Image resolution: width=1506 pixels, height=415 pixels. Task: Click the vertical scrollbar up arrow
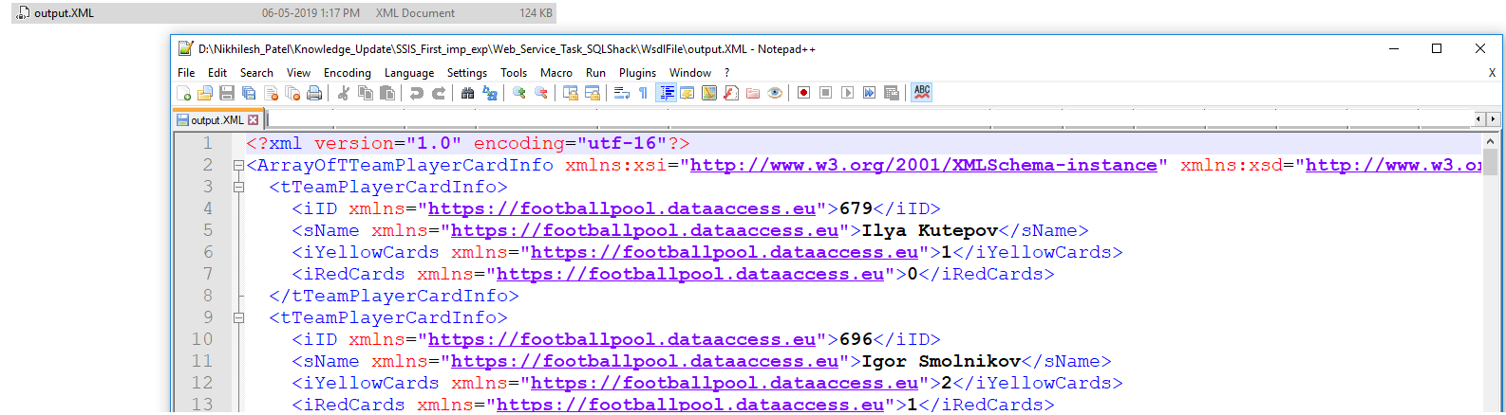[x=1490, y=141]
